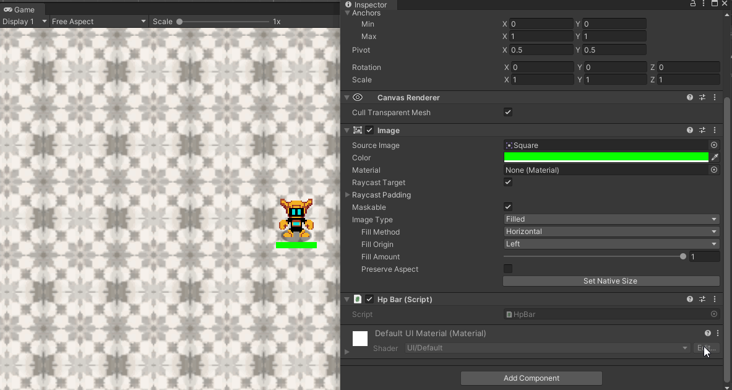
Task: Open the green Color swatch picker
Action: click(x=606, y=157)
